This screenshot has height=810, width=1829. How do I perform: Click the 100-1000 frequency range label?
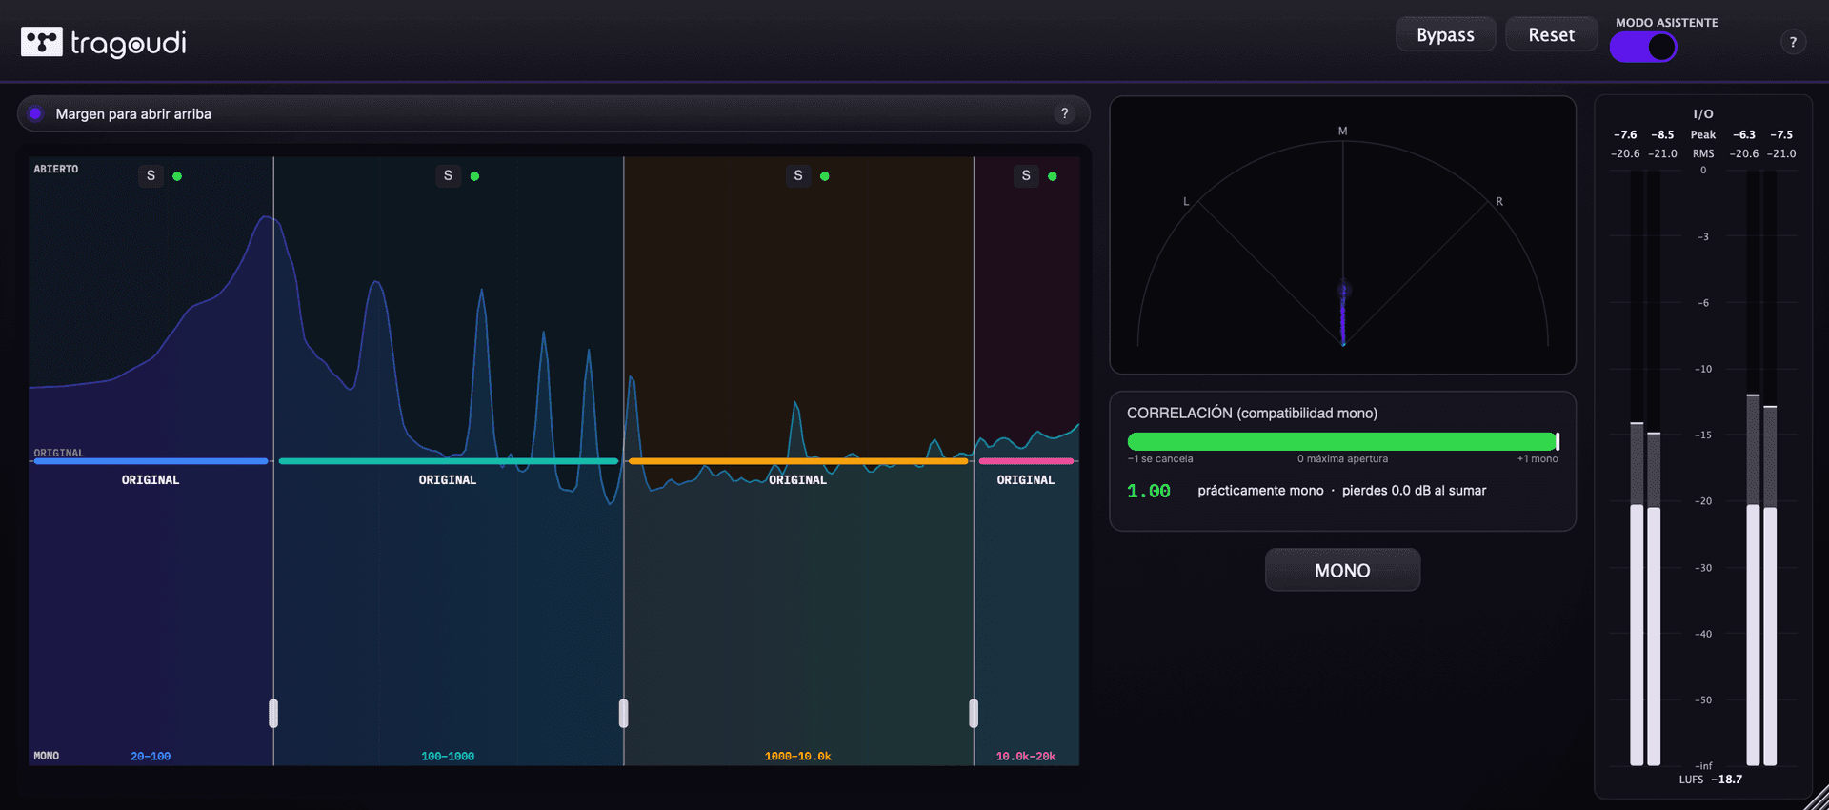point(448,757)
